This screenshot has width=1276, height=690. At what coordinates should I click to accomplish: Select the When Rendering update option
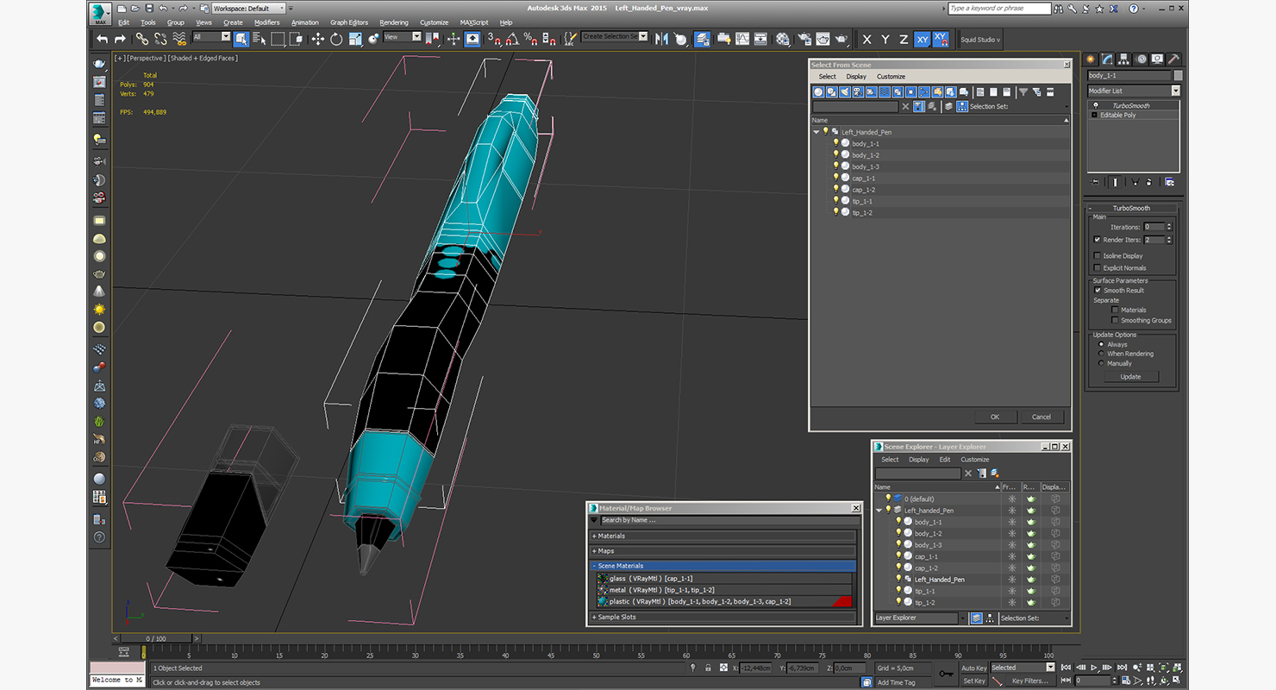[x=1101, y=354]
